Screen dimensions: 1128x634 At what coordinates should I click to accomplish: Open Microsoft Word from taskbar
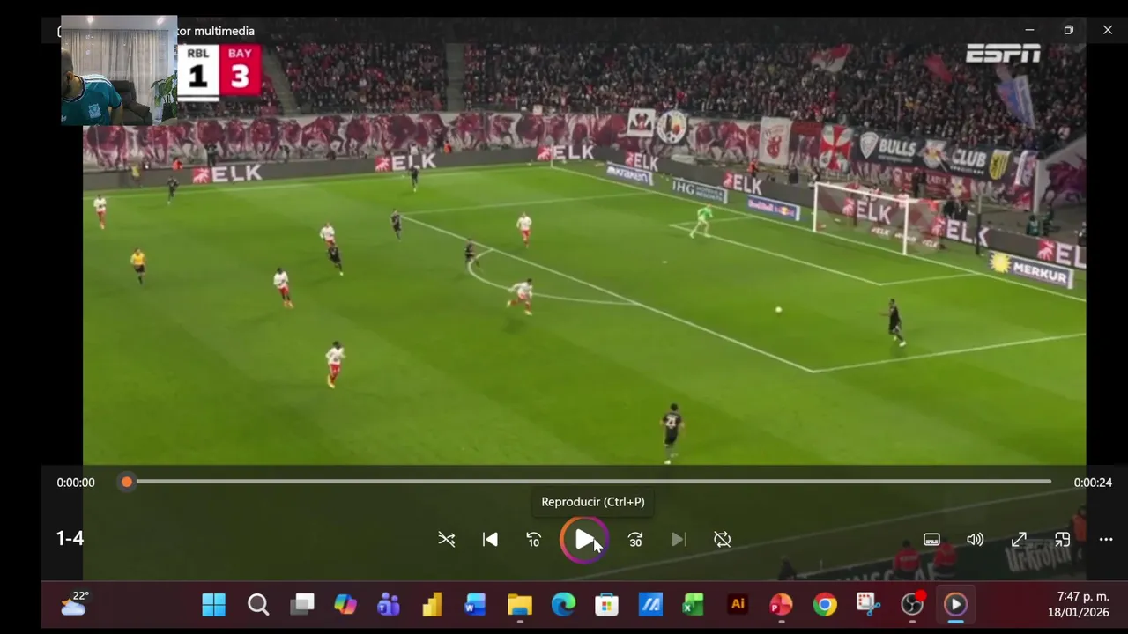tap(475, 605)
